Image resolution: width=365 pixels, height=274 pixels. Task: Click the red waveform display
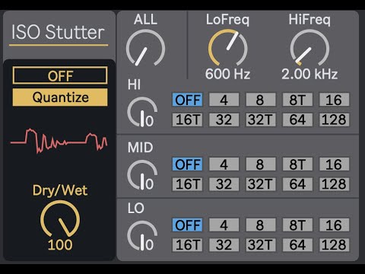point(59,141)
